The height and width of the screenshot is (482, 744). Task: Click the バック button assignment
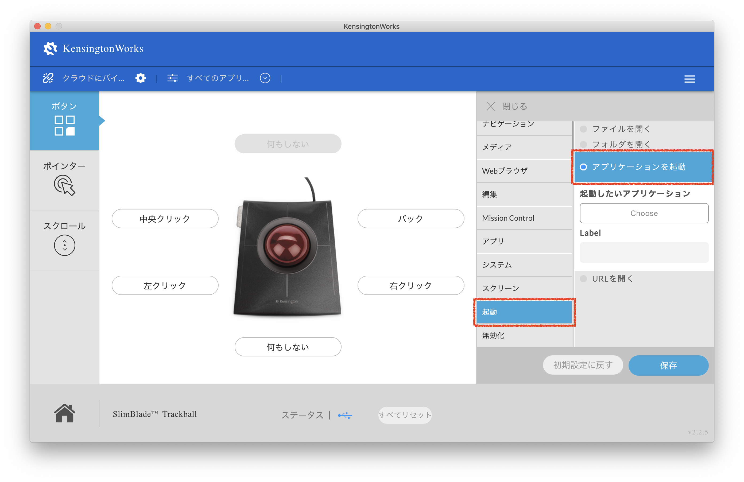410,219
